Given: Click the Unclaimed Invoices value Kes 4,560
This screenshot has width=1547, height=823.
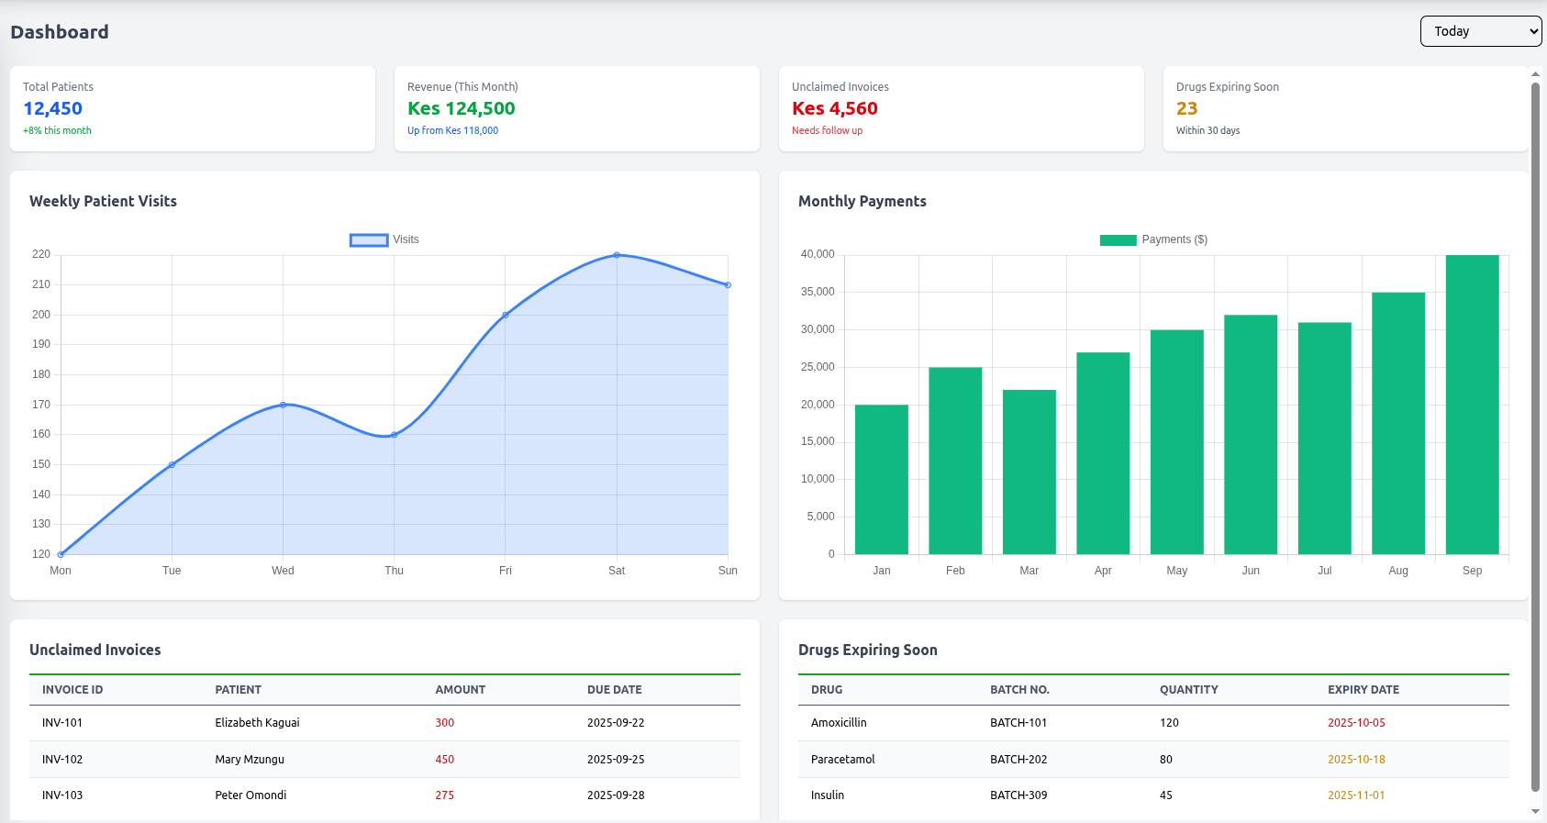Looking at the screenshot, I should [x=835, y=108].
